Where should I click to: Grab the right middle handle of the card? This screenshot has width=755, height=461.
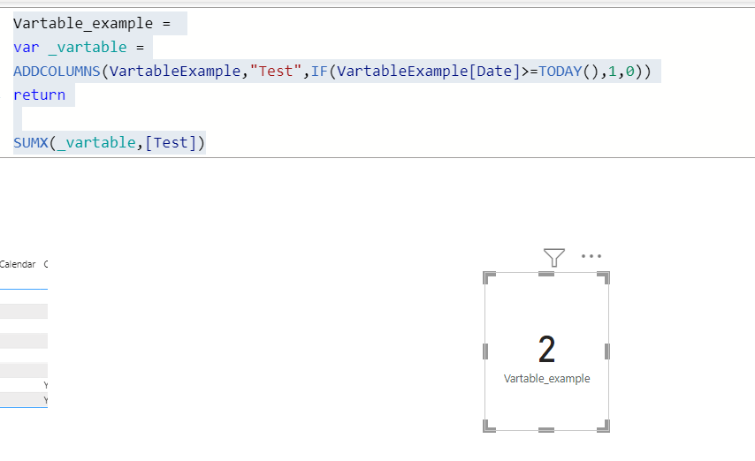click(x=607, y=351)
